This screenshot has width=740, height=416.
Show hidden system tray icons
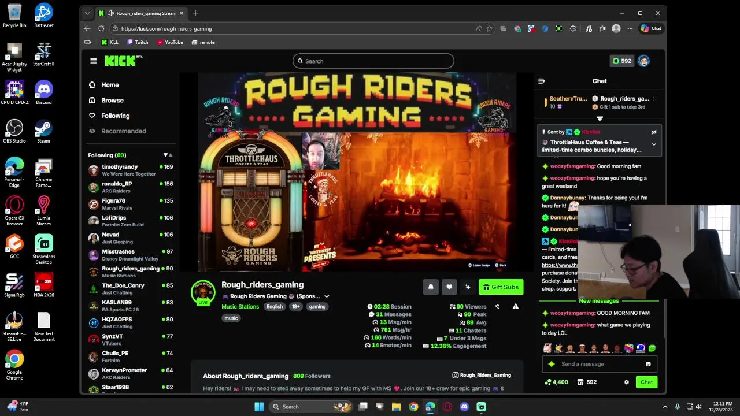coord(665,407)
